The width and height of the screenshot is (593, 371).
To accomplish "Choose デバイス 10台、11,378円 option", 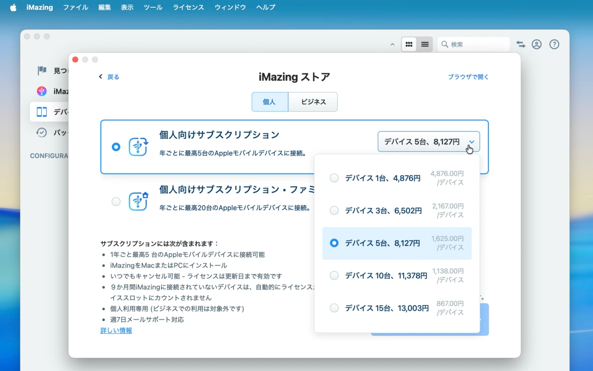I will 397,275.
